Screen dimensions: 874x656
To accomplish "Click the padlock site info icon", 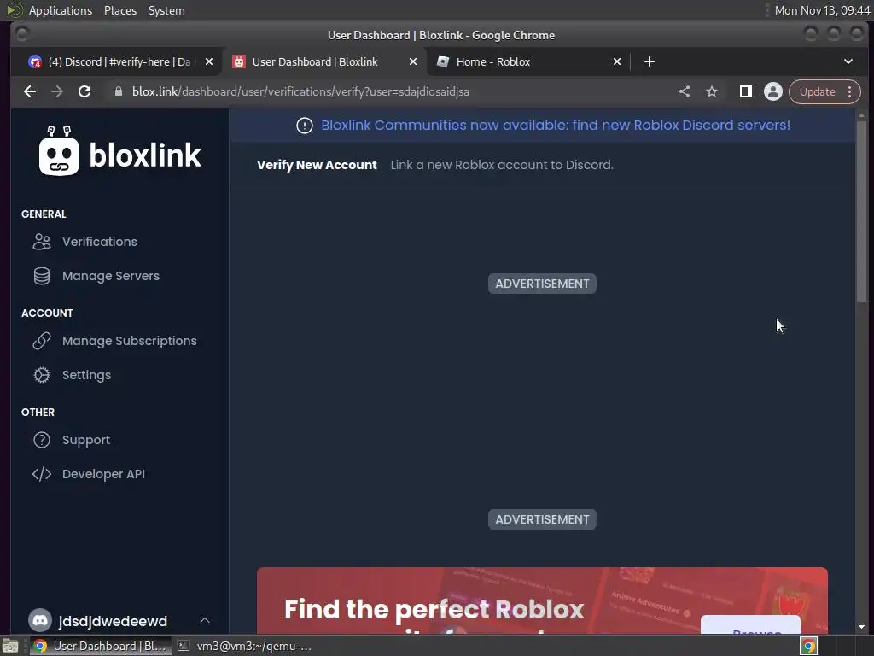I will [x=118, y=91].
